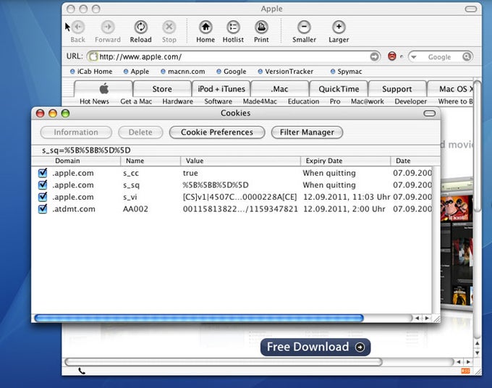Click the browser's horizontal scrollbar thumb
The width and height of the screenshot is (492, 388).
click(x=224, y=362)
